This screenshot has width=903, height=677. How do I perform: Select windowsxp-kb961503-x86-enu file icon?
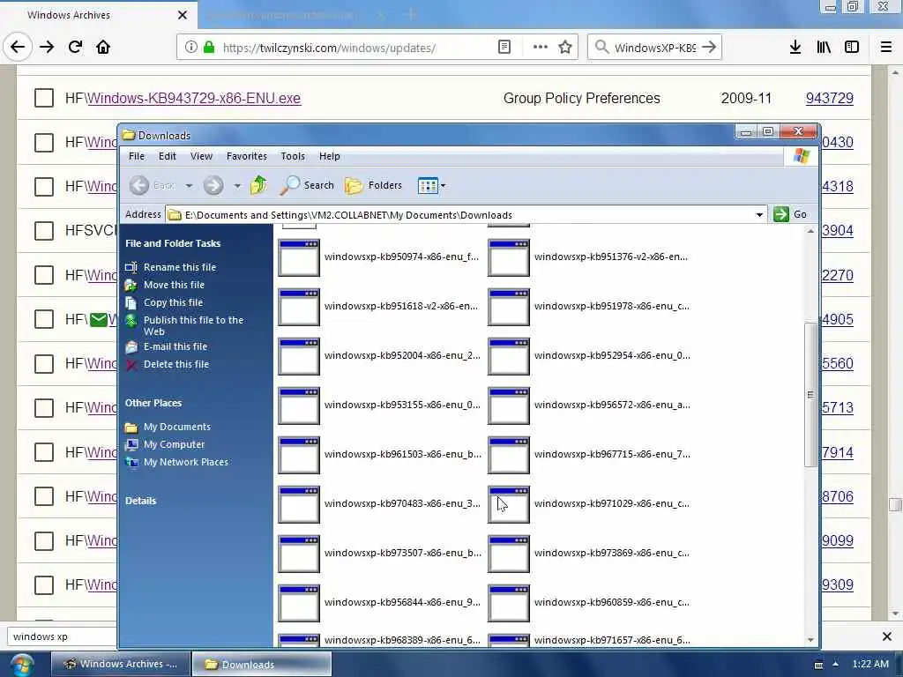point(298,455)
